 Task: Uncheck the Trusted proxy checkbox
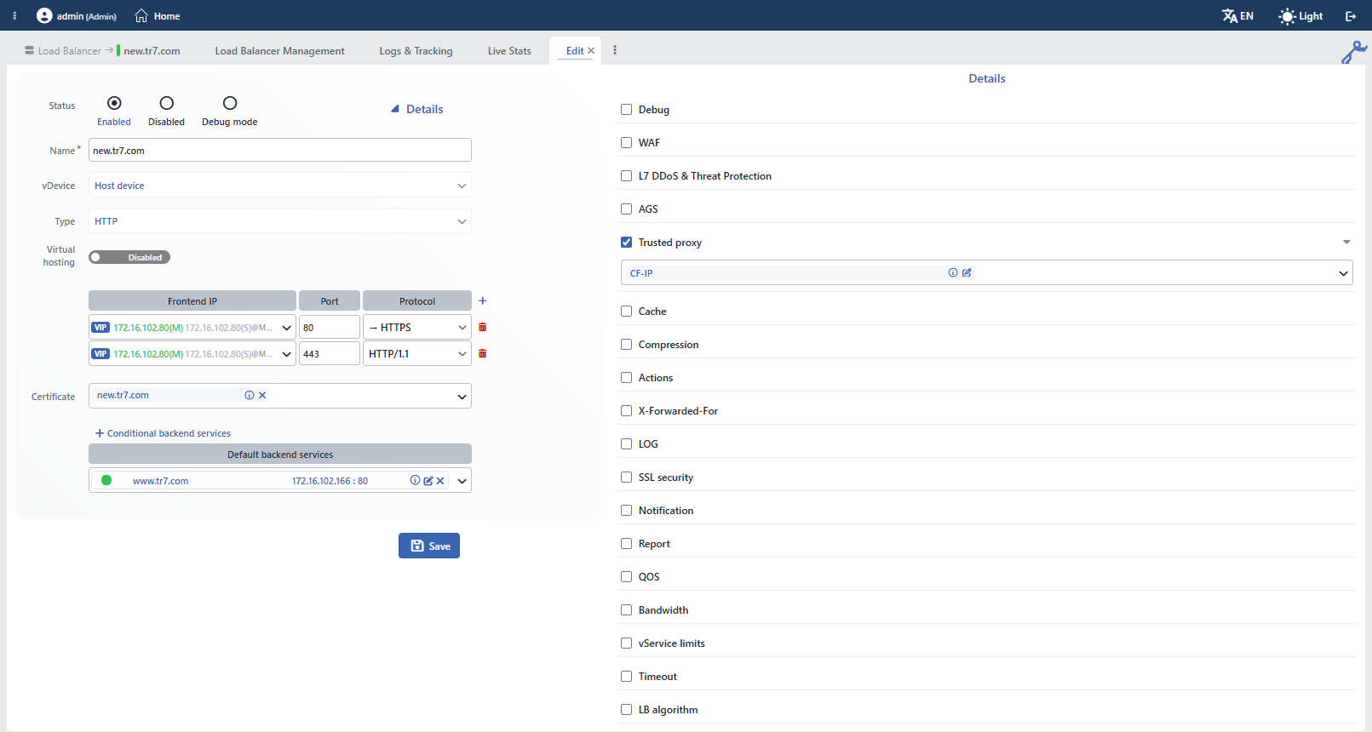pos(627,243)
